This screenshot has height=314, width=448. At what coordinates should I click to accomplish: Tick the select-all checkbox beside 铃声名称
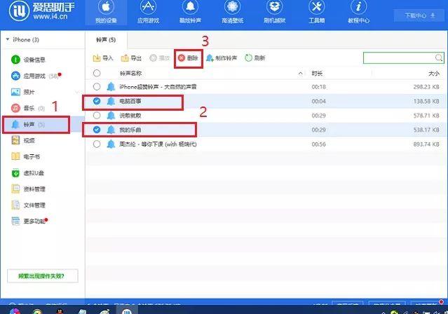pos(97,73)
